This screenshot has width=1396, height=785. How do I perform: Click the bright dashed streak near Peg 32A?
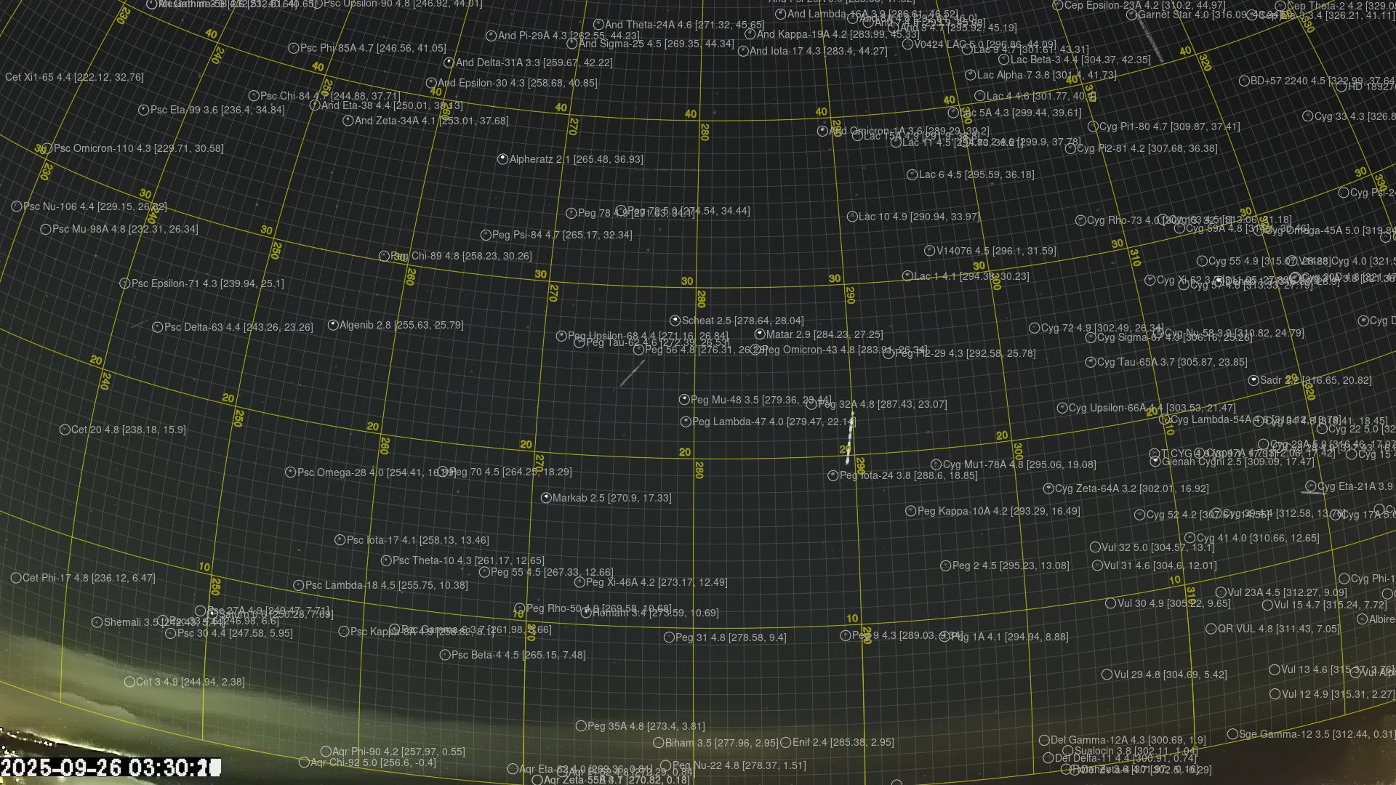click(x=850, y=438)
